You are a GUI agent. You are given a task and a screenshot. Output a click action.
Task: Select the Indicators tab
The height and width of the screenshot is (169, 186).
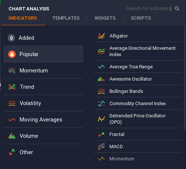[x=23, y=18]
